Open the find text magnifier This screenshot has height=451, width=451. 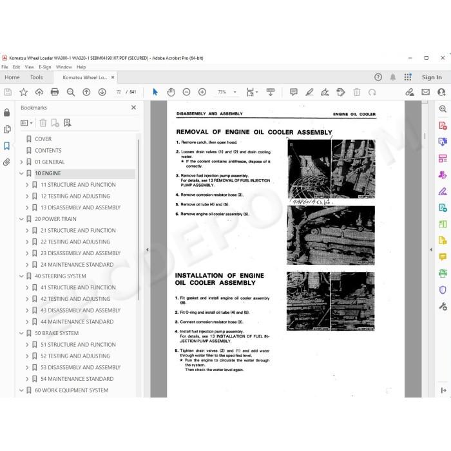(x=71, y=92)
